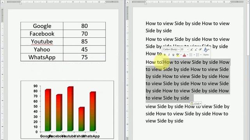The image size is (250, 140).
Task: Select the Facebook bar in the chart
Action: click(59, 112)
